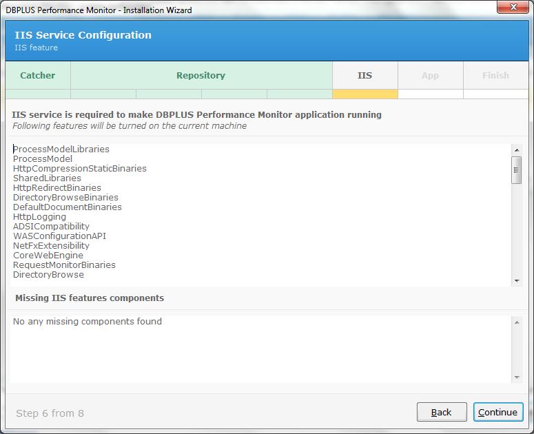Click the 'Missing IIS features components' heading
Image resolution: width=534 pixels, height=434 pixels.
(x=90, y=298)
